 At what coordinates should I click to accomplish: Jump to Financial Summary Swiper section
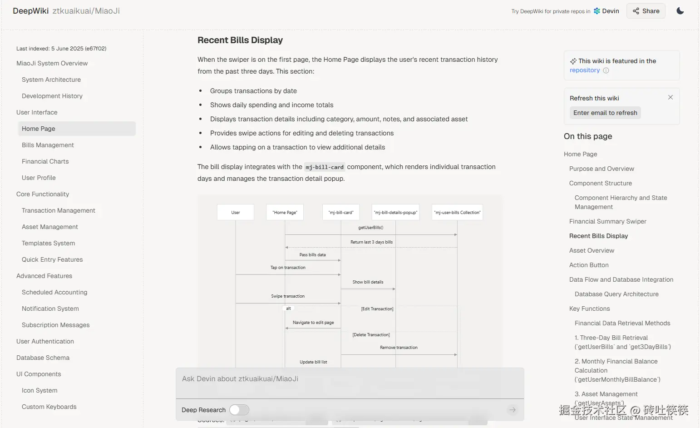pos(607,221)
